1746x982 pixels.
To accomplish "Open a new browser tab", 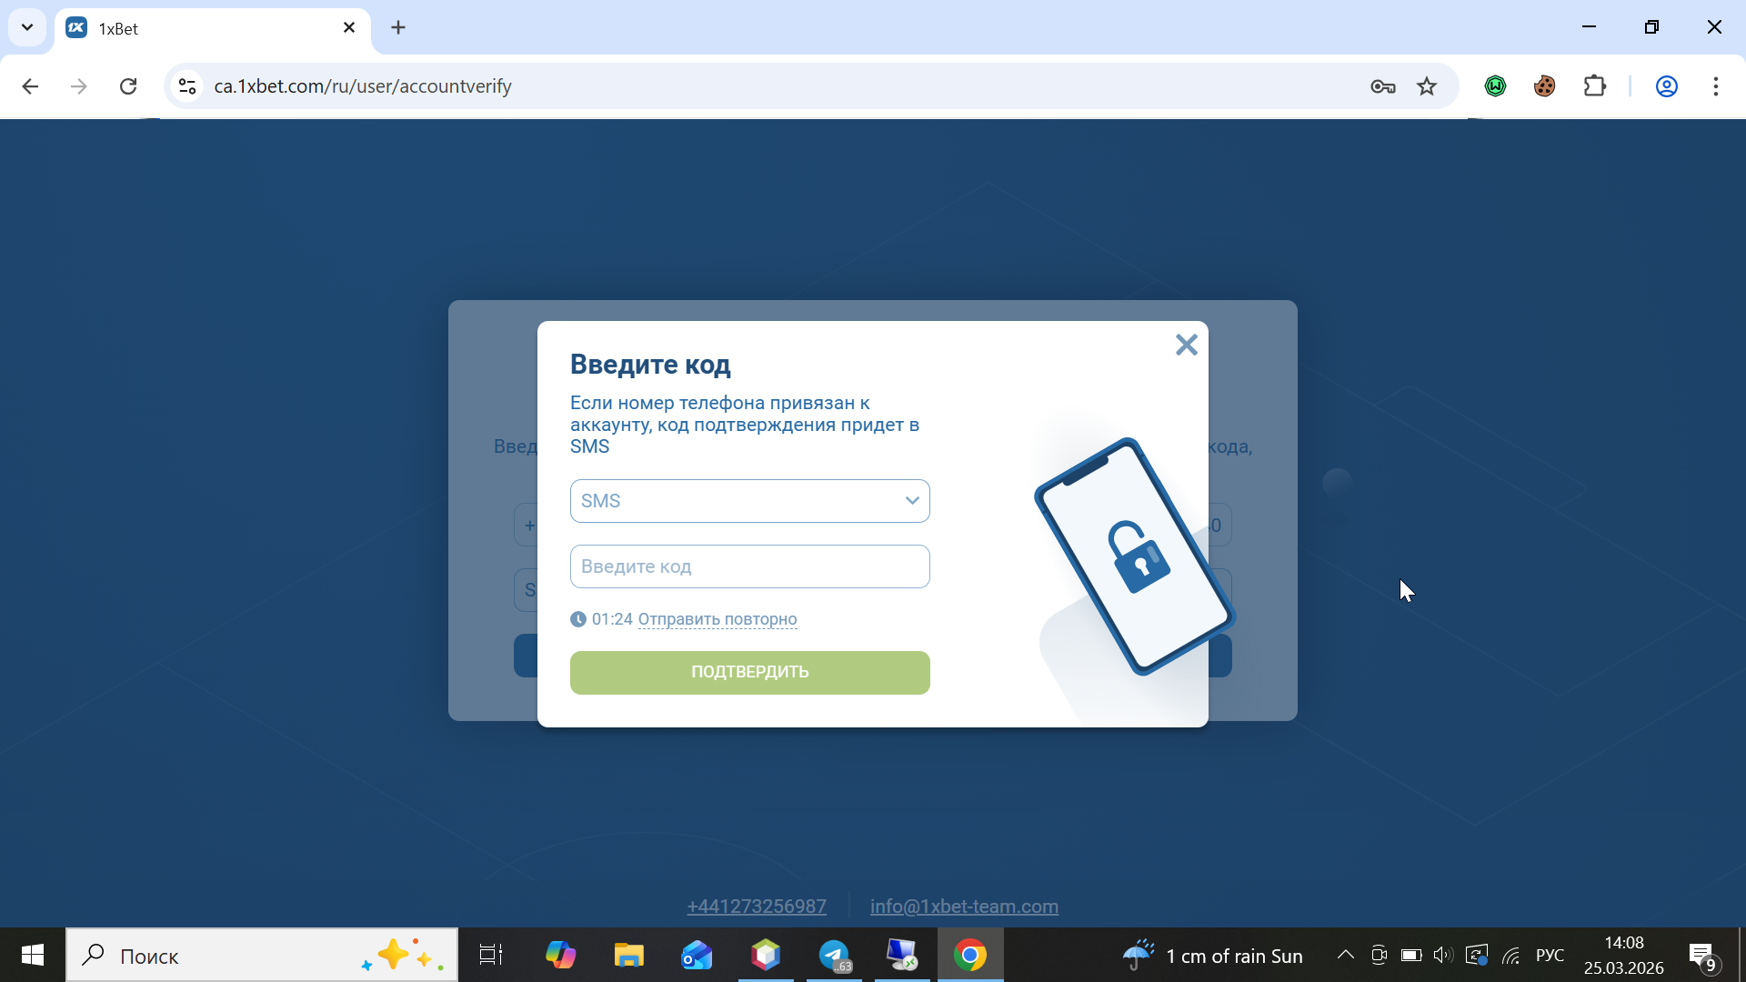I will (398, 27).
